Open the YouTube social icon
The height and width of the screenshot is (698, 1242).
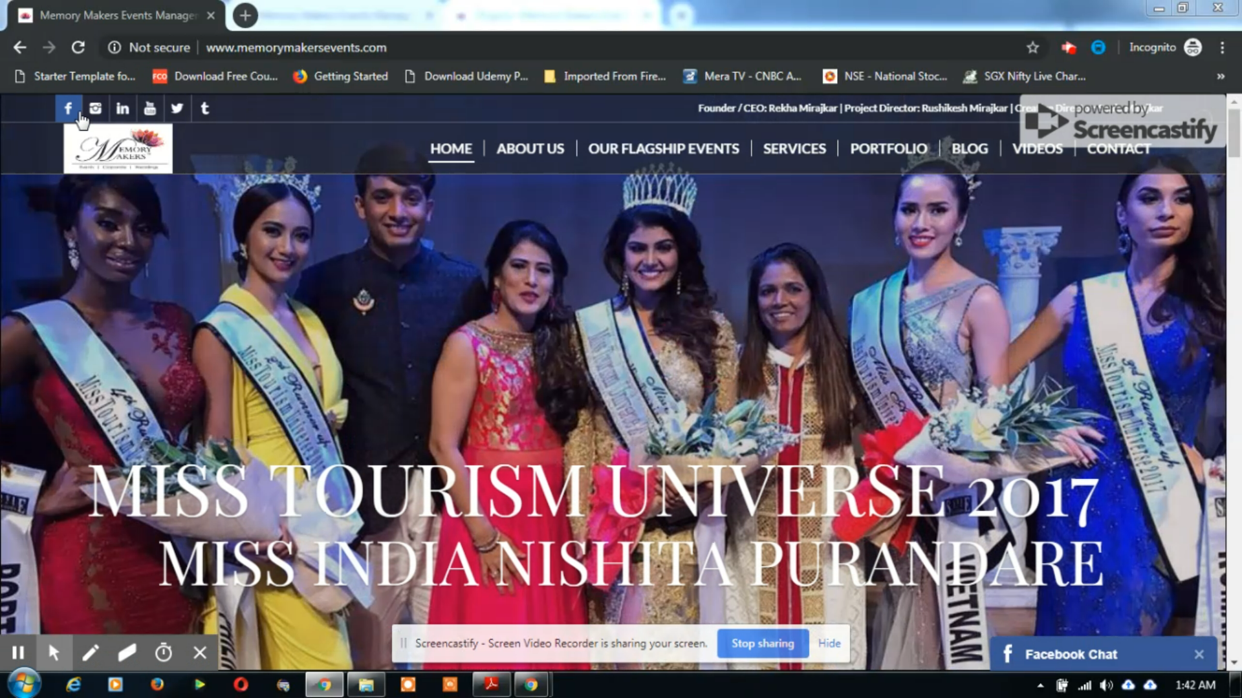149,109
